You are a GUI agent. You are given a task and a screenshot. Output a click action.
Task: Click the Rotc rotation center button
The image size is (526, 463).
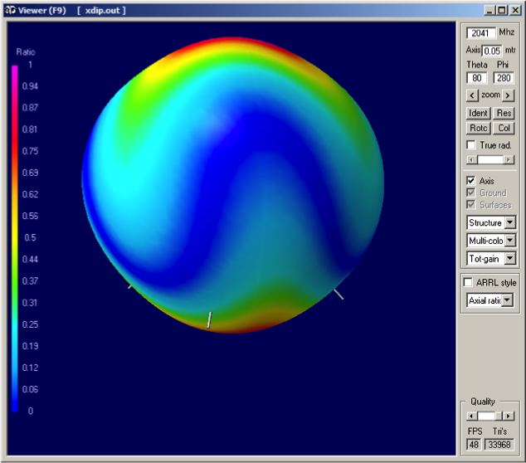[x=478, y=129]
